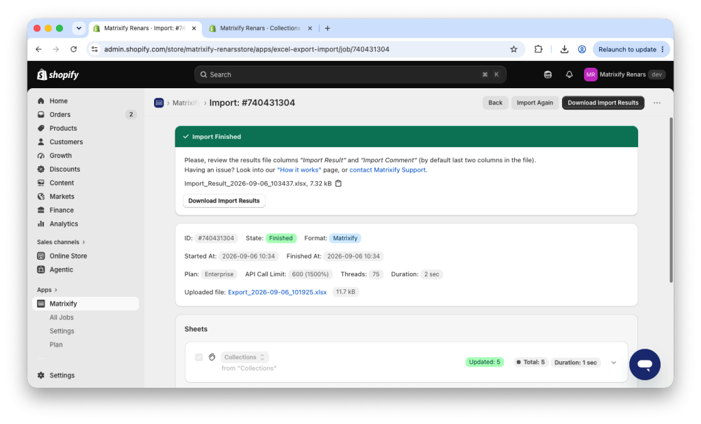Click the Updated: 5 badge
The image size is (701, 424).
pyautogui.click(x=485, y=362)
